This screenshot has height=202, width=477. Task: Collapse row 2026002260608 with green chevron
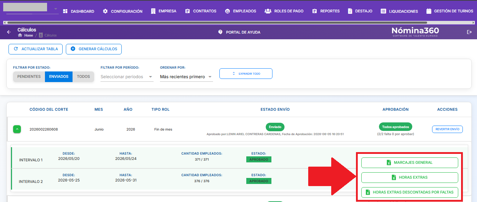[x=17, y=129]
